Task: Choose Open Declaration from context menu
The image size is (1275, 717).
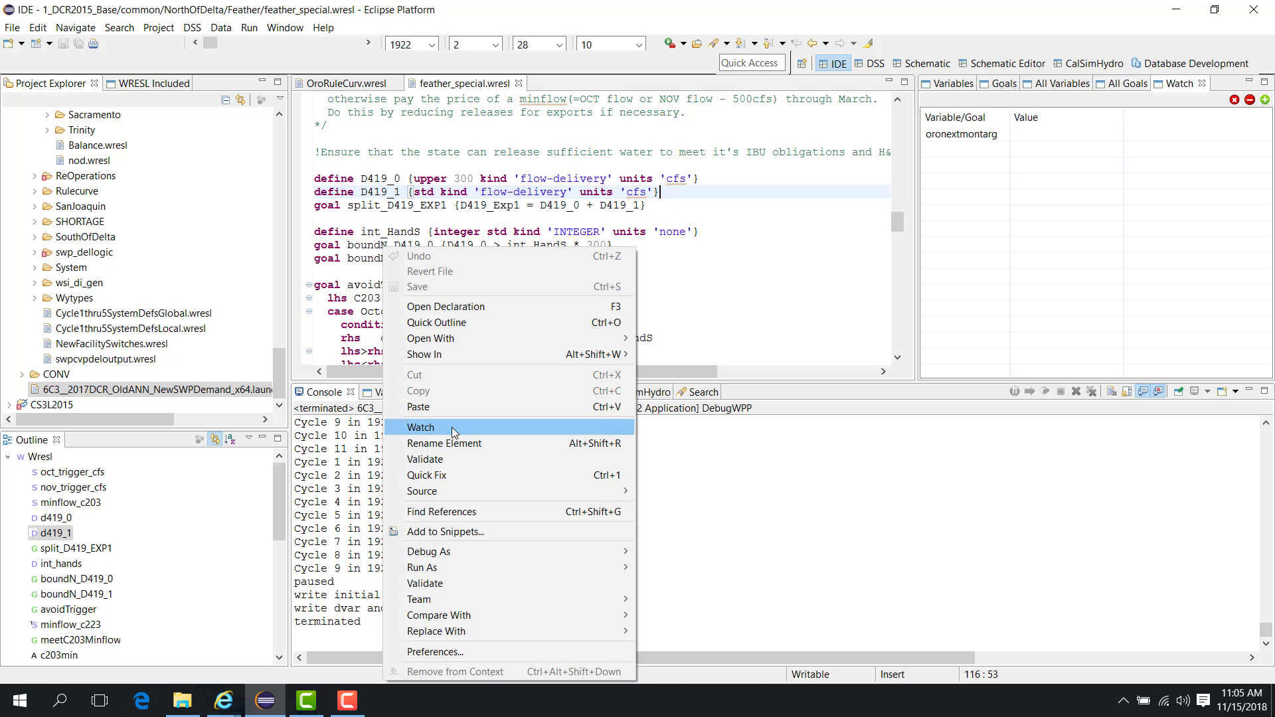Action: [510, 307]
